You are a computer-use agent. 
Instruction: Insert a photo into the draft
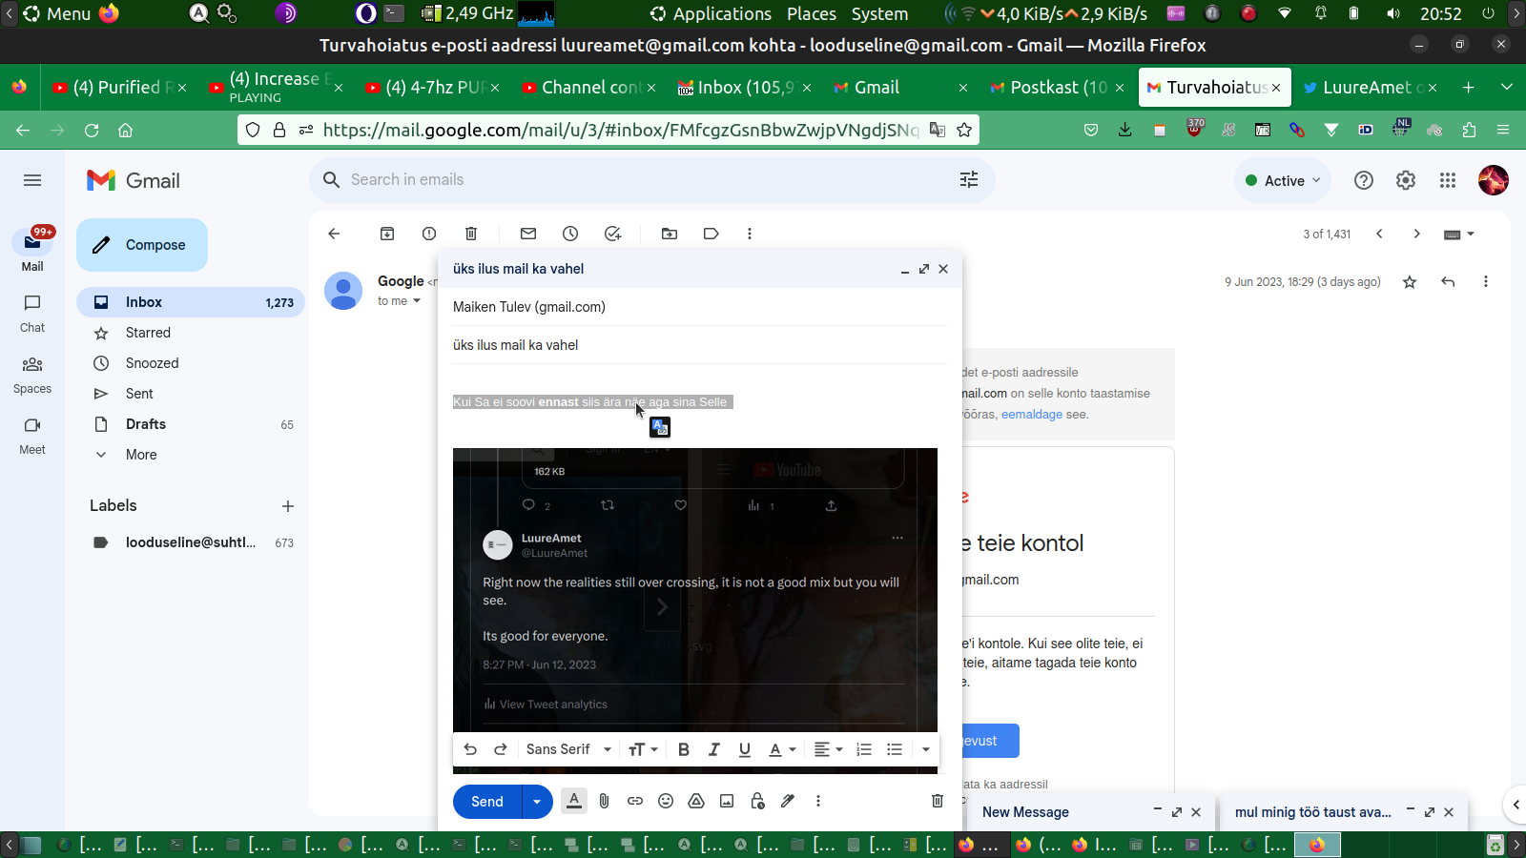coord(727,801)
